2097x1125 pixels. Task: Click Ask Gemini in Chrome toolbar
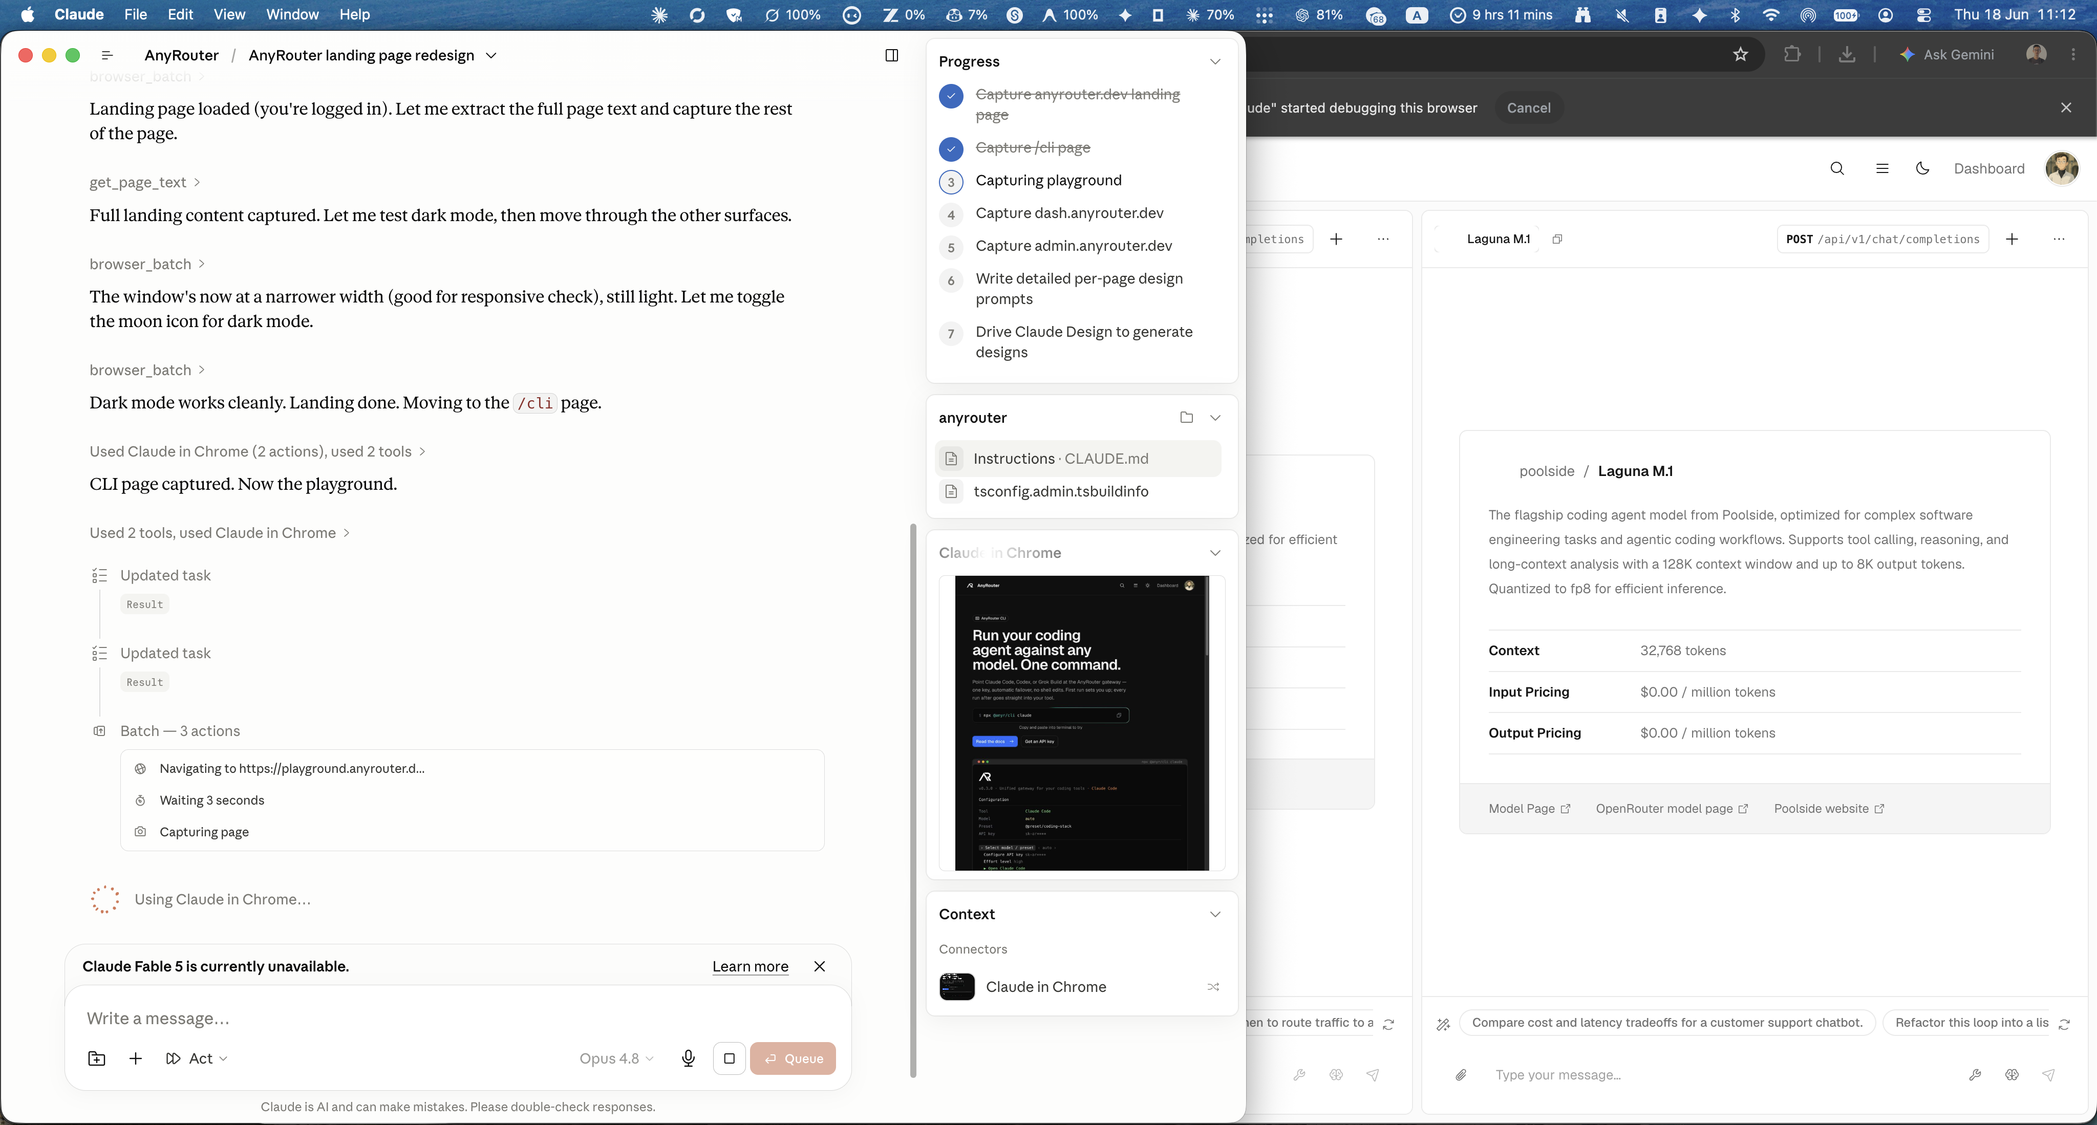coord(1946,55)
